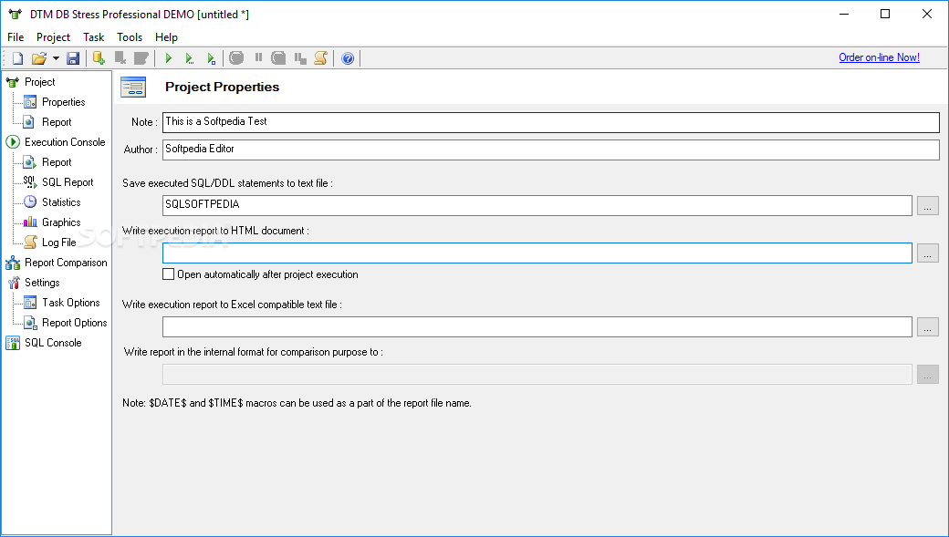The width and height of the screenshot is (949, 537).
Task: Click the grayed stop circle icon
Action: click(236, 58)
